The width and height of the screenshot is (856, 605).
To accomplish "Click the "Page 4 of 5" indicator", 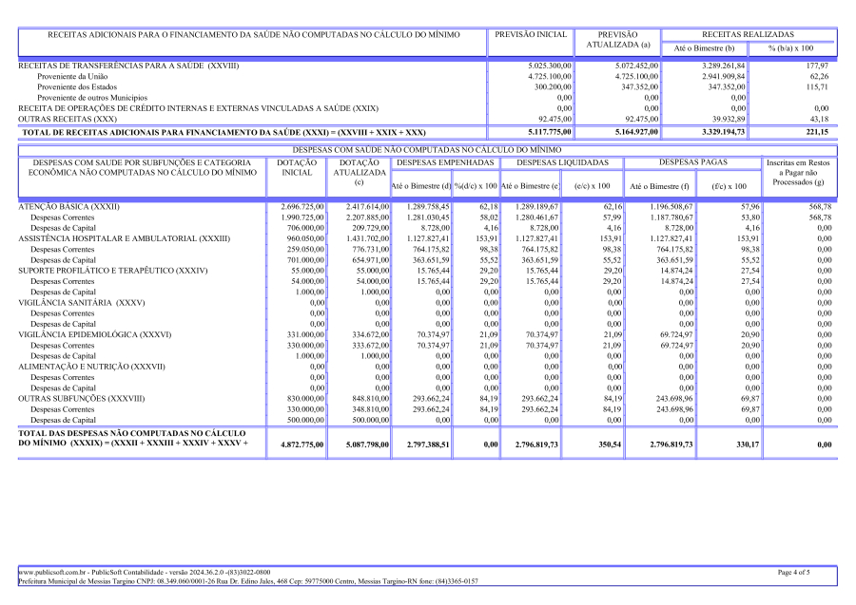I will pyautogui.click(x=794, y=573).
